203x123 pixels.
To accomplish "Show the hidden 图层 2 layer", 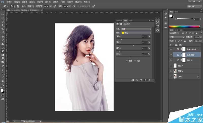I will click(171, 66).
